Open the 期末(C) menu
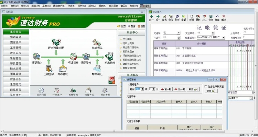This screenshot has width=258, height=137. (x=92, y=6)
